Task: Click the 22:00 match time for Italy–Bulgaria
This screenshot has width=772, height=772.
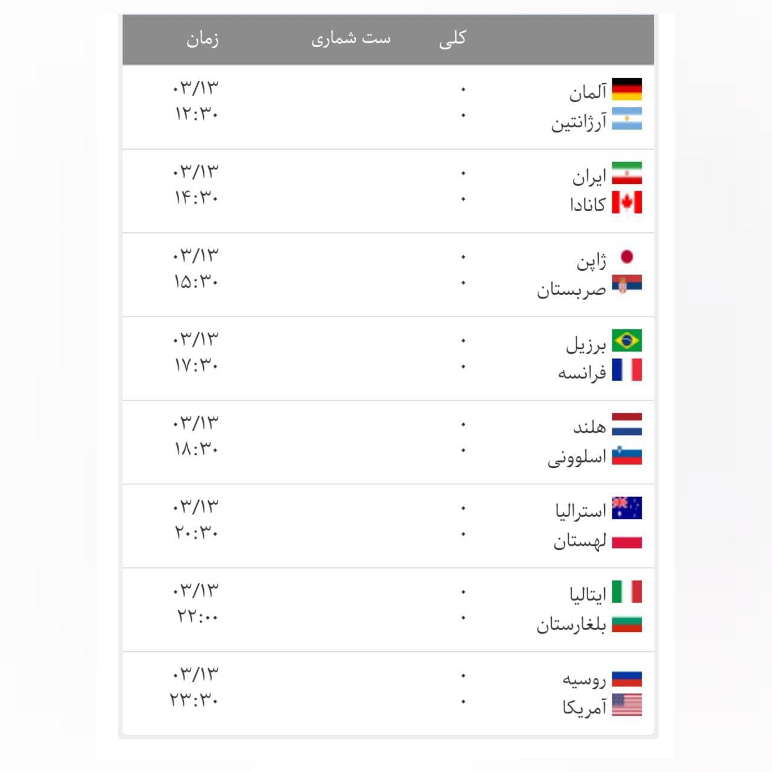Action: tap(197, 616)
